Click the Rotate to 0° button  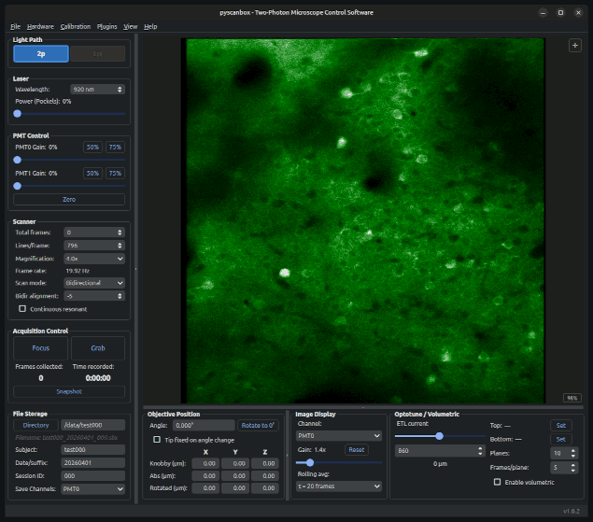tap(258, 425)
